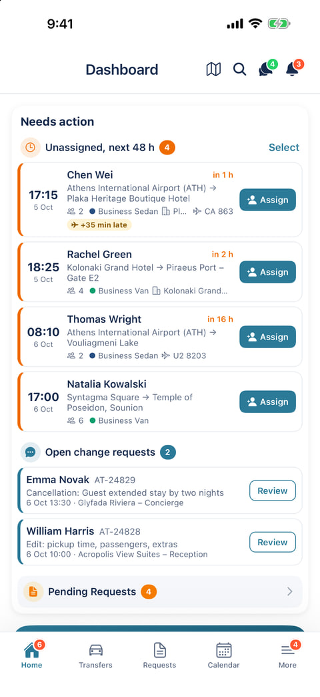320x697 pixels.
Task: Tap the search magnifier icon
Action: [x=240, y=69]
